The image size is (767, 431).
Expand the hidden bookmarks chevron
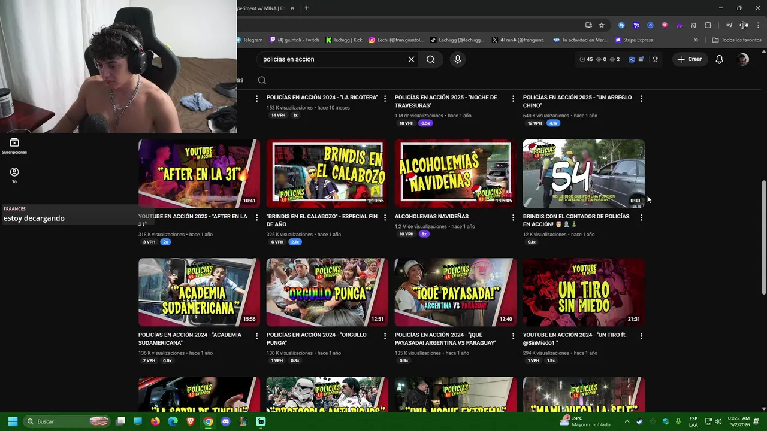click(x=696, y=40)
